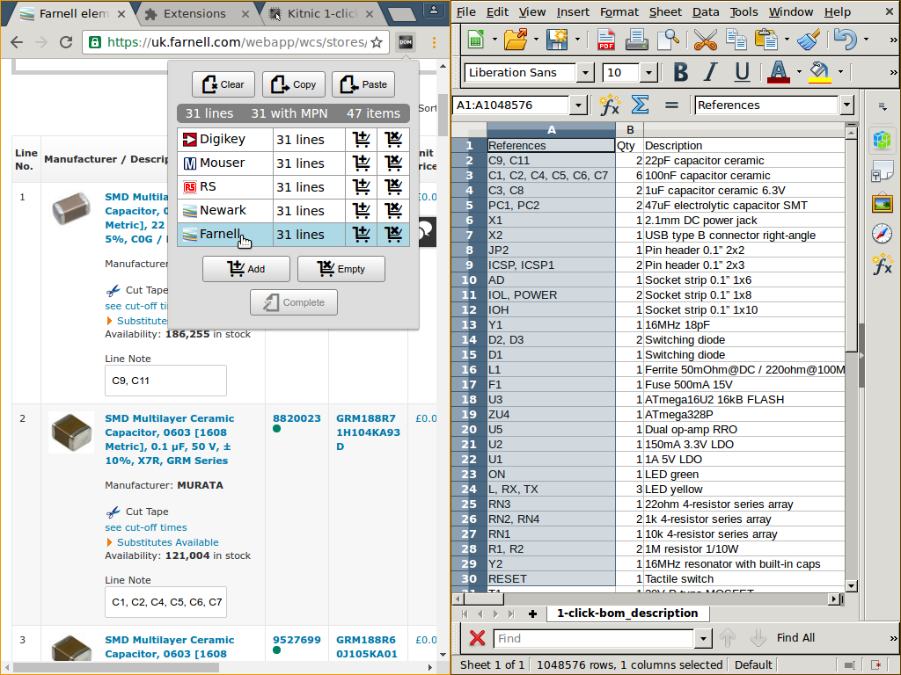
Task: Expand the Name Box cell range dropdown
Action: (578, 105)
